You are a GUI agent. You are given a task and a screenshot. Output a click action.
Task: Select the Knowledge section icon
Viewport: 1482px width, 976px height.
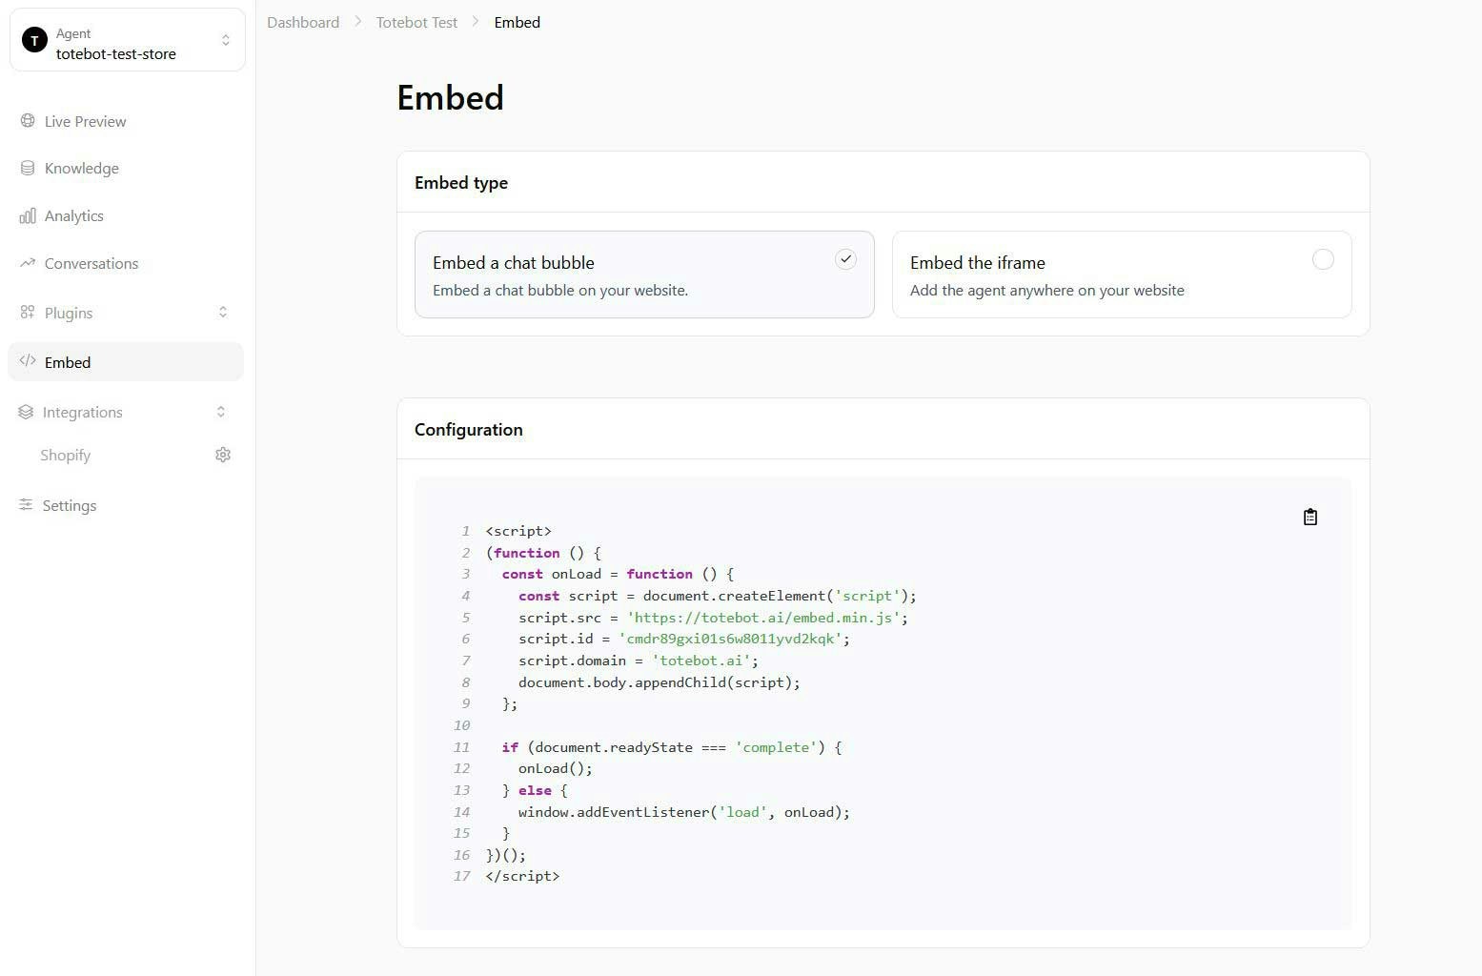pyautogui.click(x=28, y=168)
